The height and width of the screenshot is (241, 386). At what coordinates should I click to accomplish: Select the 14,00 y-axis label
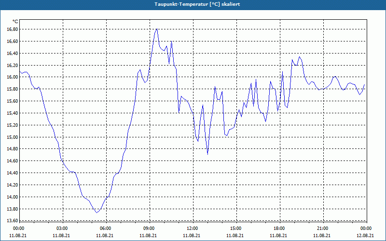pos(13,197)
